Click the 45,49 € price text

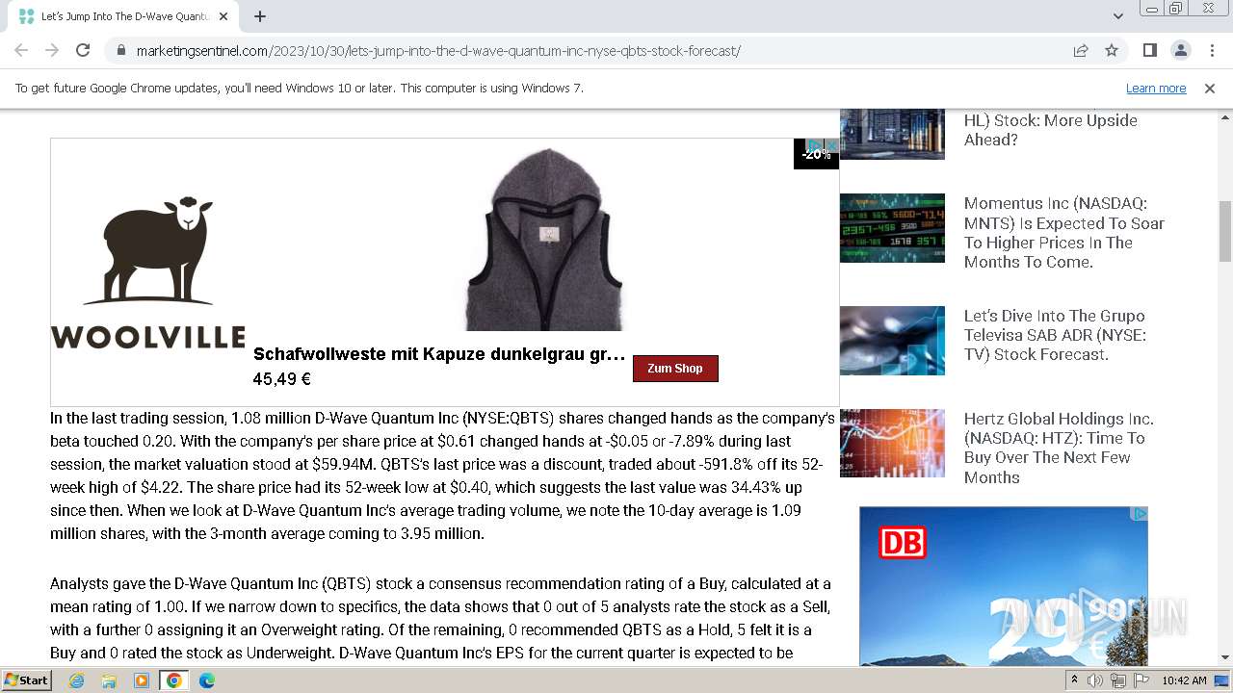282,379
